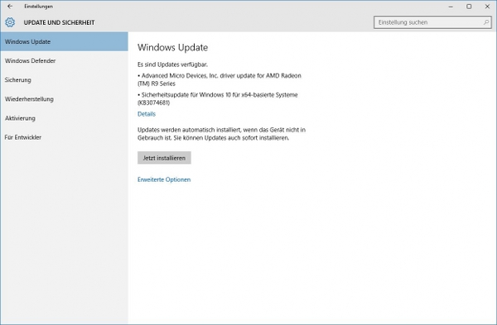Viewport: 497px width, 325px height.
Task: Maximize the Einstellungen window
Action: coord(469,7)
